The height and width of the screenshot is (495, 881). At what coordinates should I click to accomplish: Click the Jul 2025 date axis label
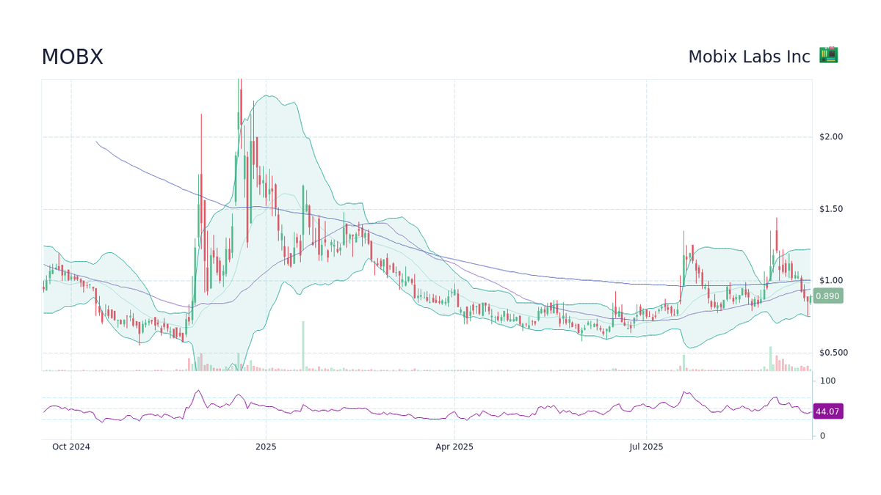tap(647, 447)
